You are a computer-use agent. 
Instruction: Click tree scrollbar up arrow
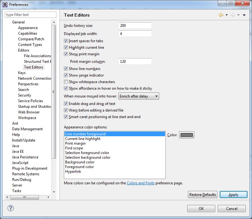pyautogui.click(x=54, y=22)
